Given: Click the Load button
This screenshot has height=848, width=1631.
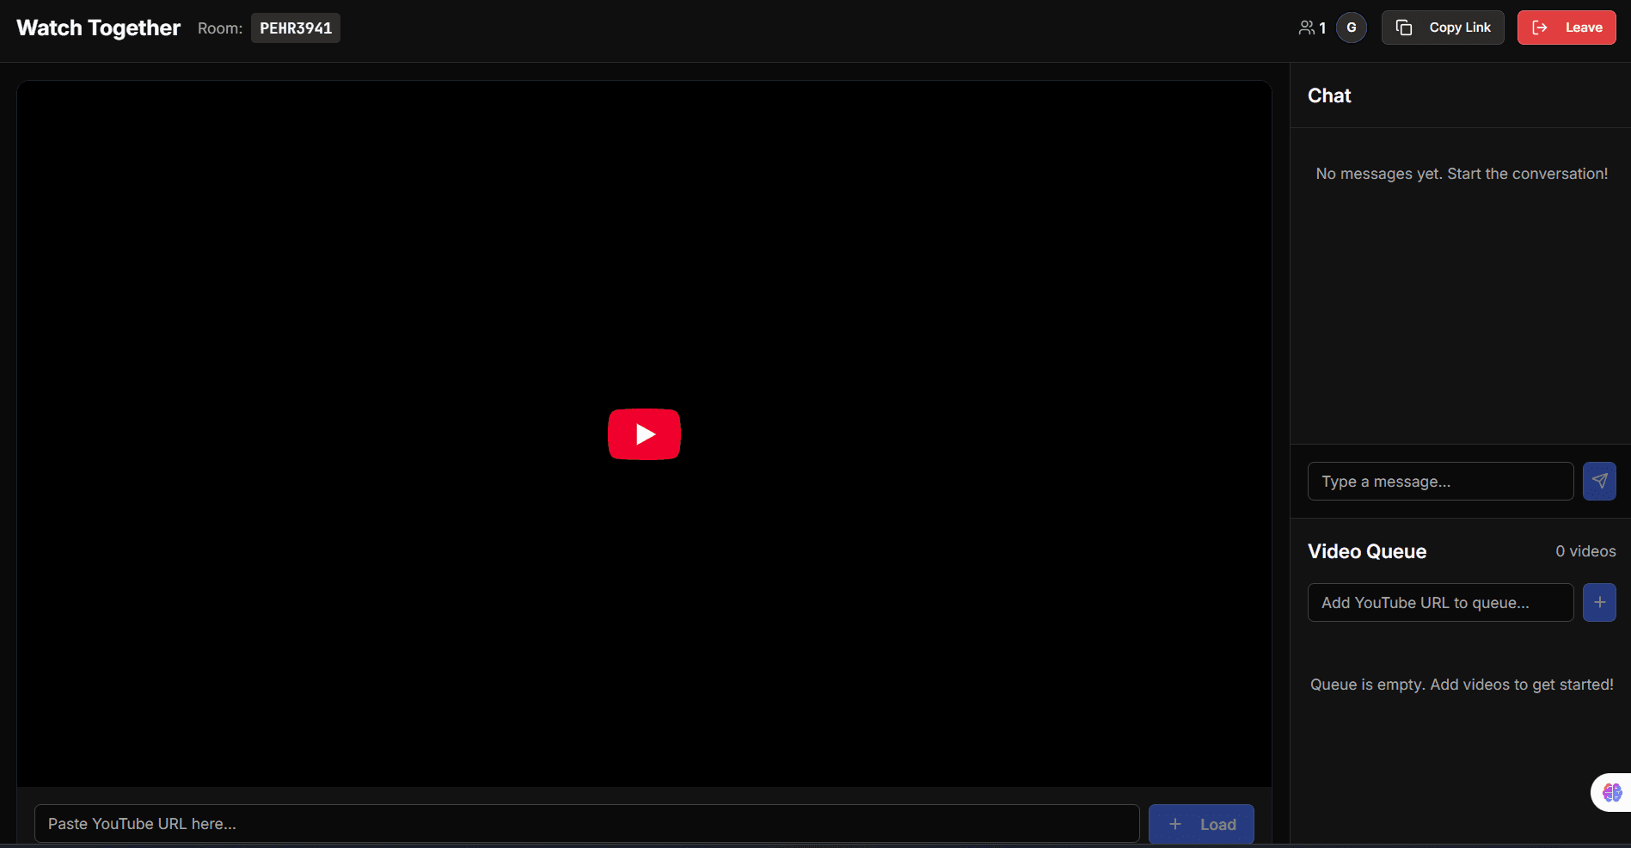Looking at the screenshot, I should [x=1201, y=824].
